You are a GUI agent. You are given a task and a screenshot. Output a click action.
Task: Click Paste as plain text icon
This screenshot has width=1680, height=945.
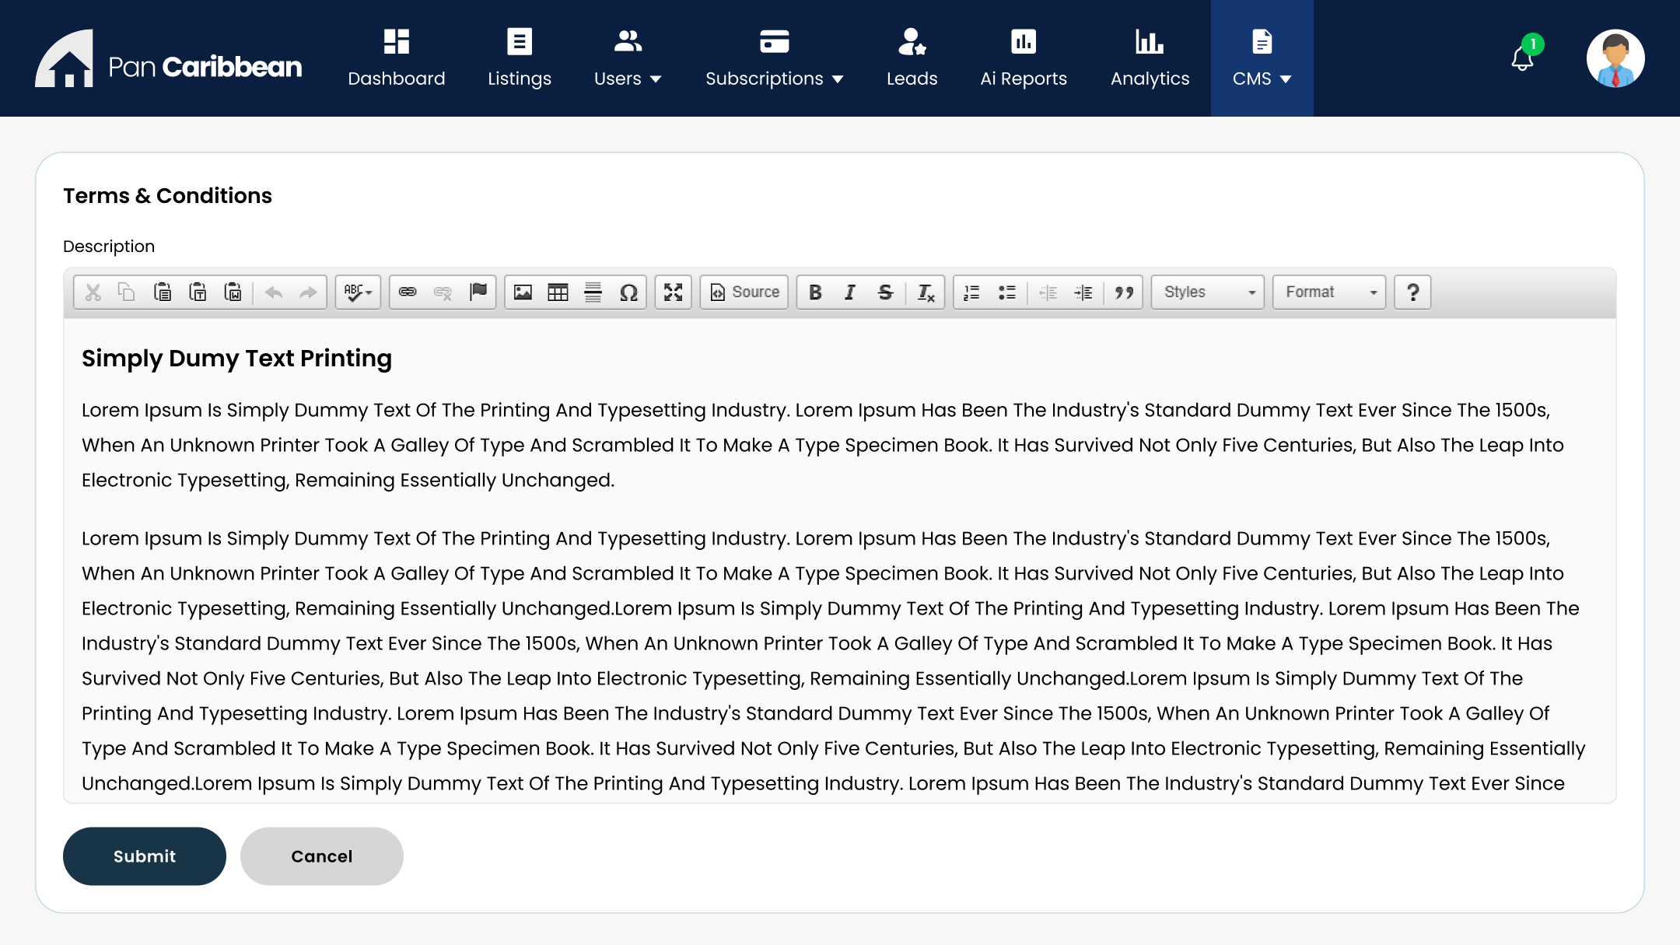[x=198, y=292]
